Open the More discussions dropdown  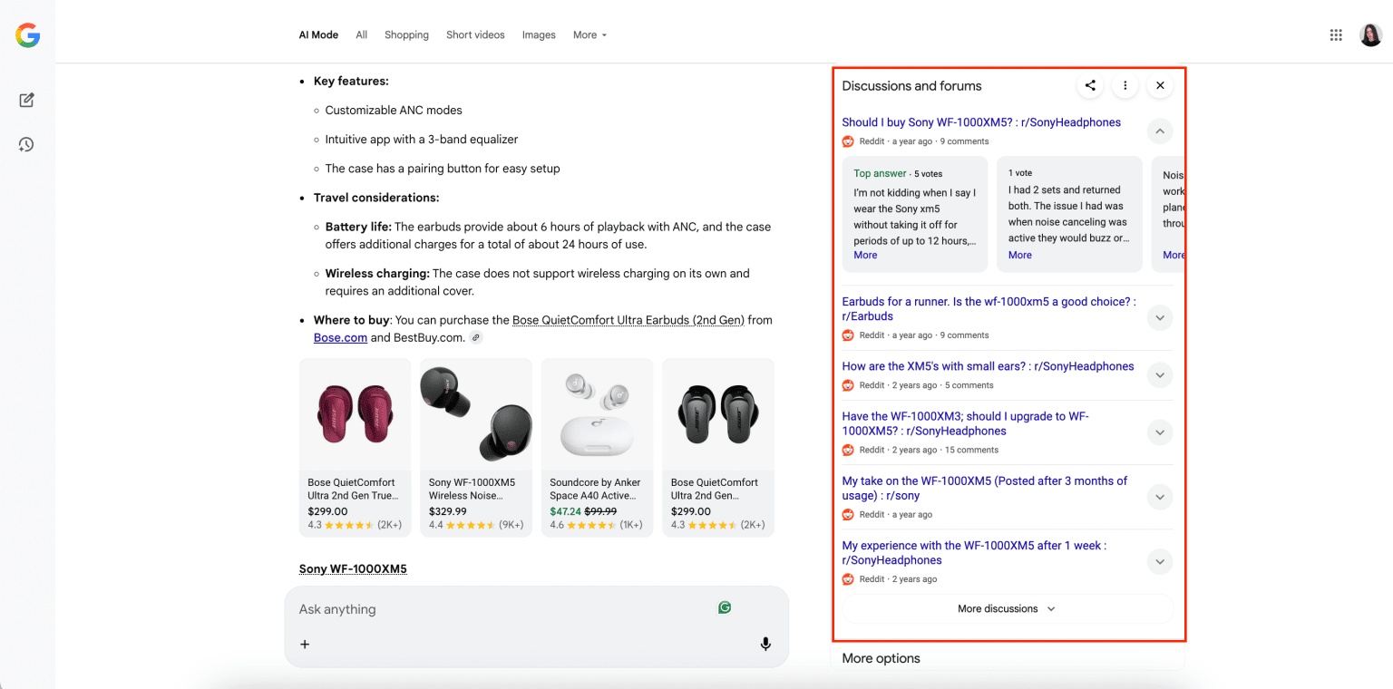[1006, 608]
